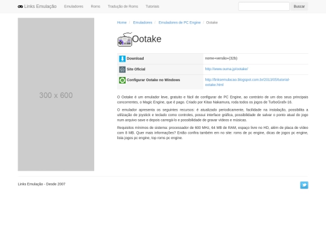
Task: Click the Ootake joystick icon beside the title
Action: click(125, 39)
